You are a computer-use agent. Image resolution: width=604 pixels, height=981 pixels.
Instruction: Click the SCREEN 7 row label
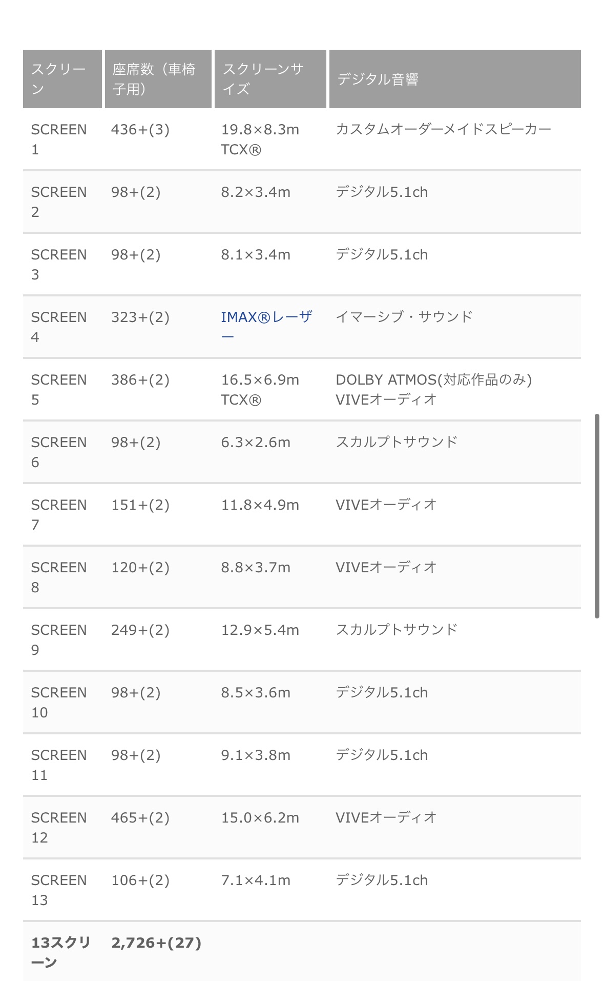[58, 514]
